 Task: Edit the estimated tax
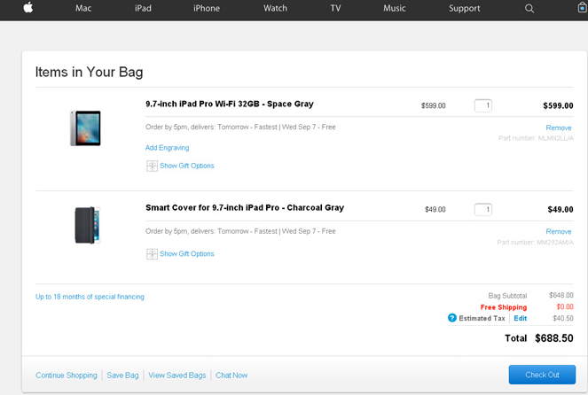click(x=520, y=318)
